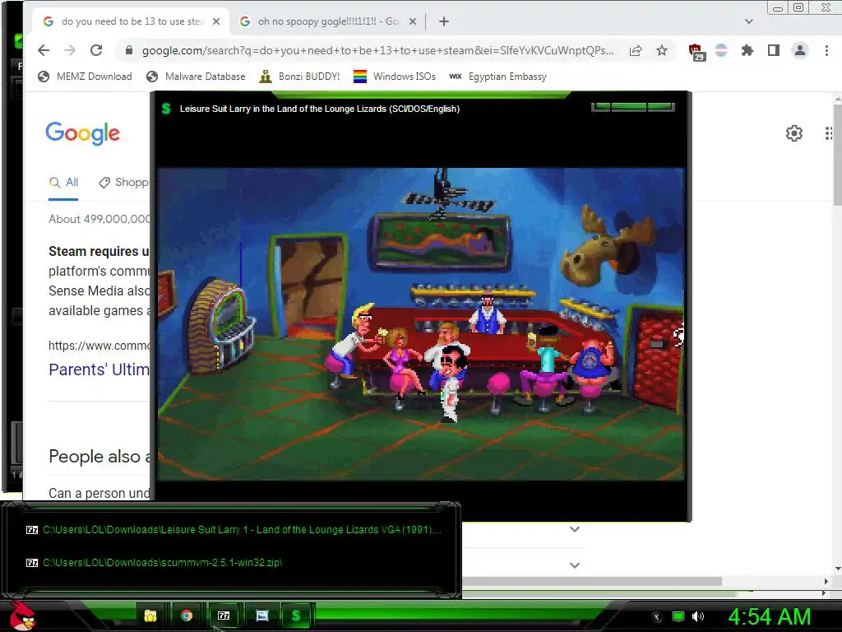Click the Parents' Ultimate result link
The height and width of the screenshot is (632, 842).
(x=99, y=369)
